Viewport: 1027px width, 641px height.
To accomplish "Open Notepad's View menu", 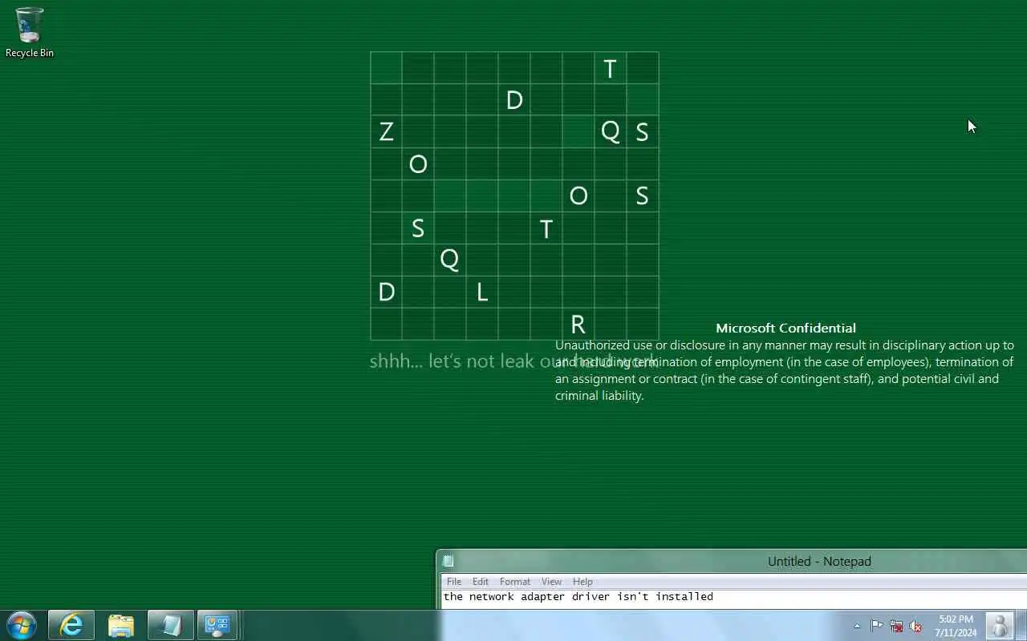I will point(551,582).
